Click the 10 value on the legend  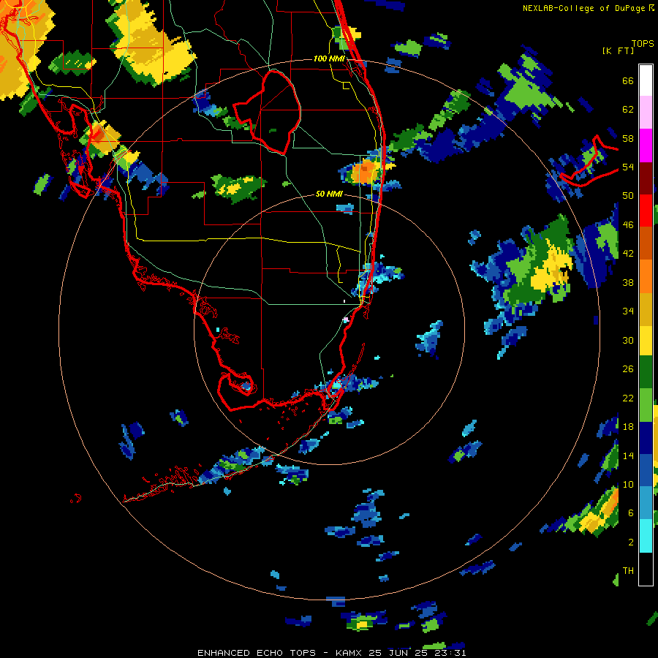[x=628, y=484]
